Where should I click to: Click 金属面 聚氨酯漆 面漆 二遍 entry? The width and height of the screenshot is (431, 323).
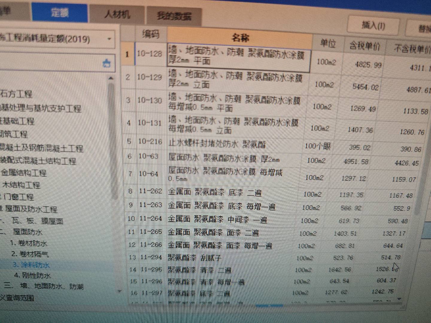click(x=213, y=232)
